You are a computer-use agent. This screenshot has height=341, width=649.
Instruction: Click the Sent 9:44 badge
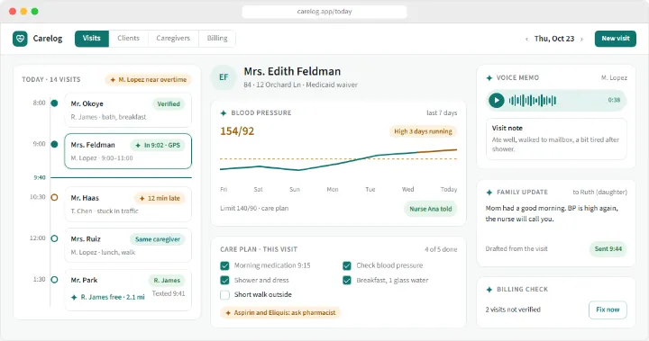click(608, 249)
